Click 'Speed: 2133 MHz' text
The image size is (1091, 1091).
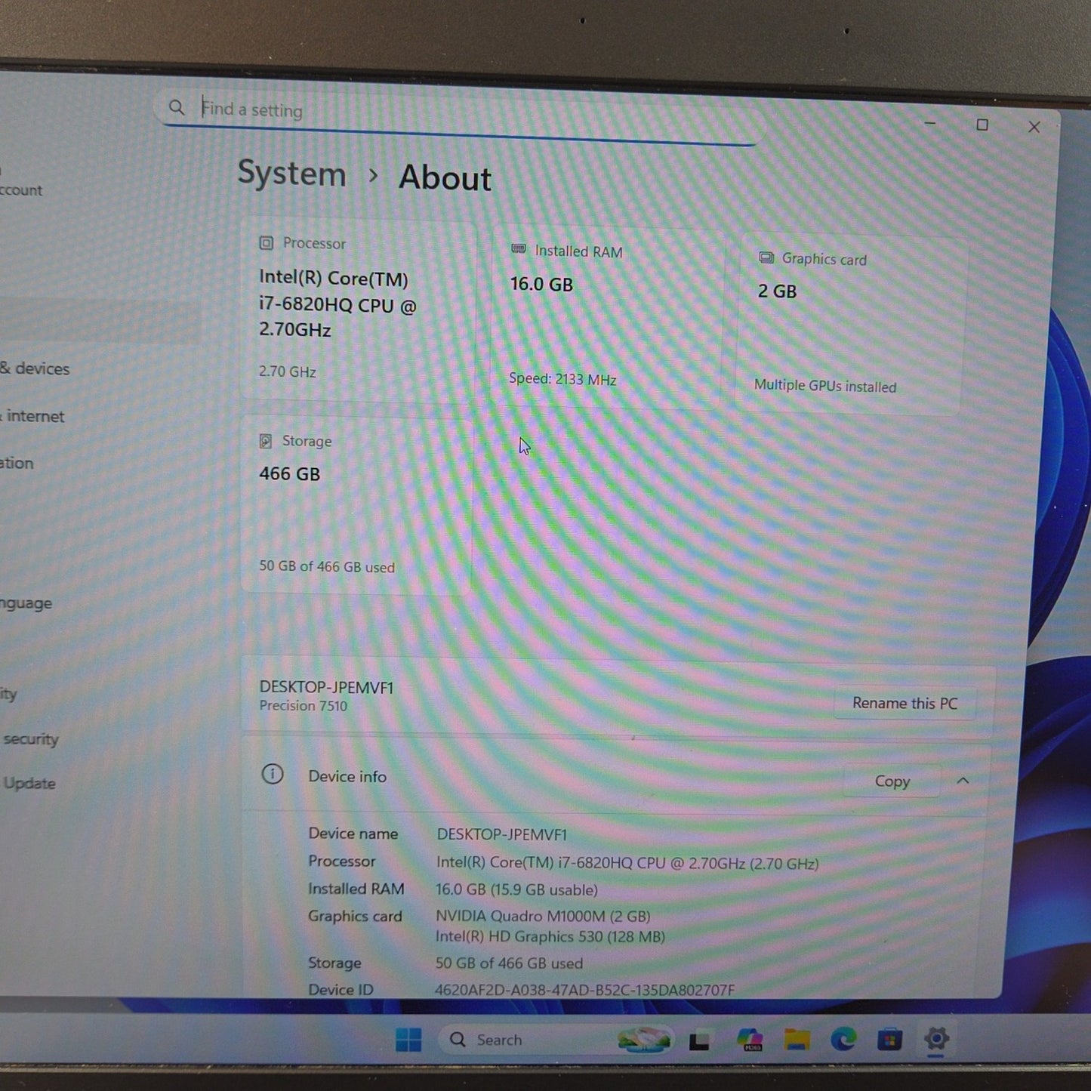pos(562,379)
